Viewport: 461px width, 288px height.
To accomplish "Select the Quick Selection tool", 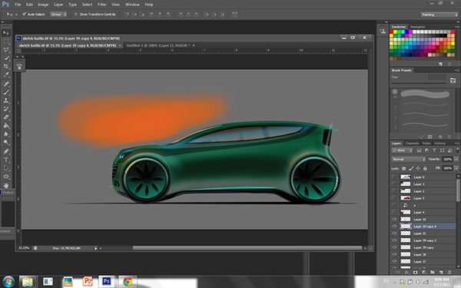I will [6, 58].
